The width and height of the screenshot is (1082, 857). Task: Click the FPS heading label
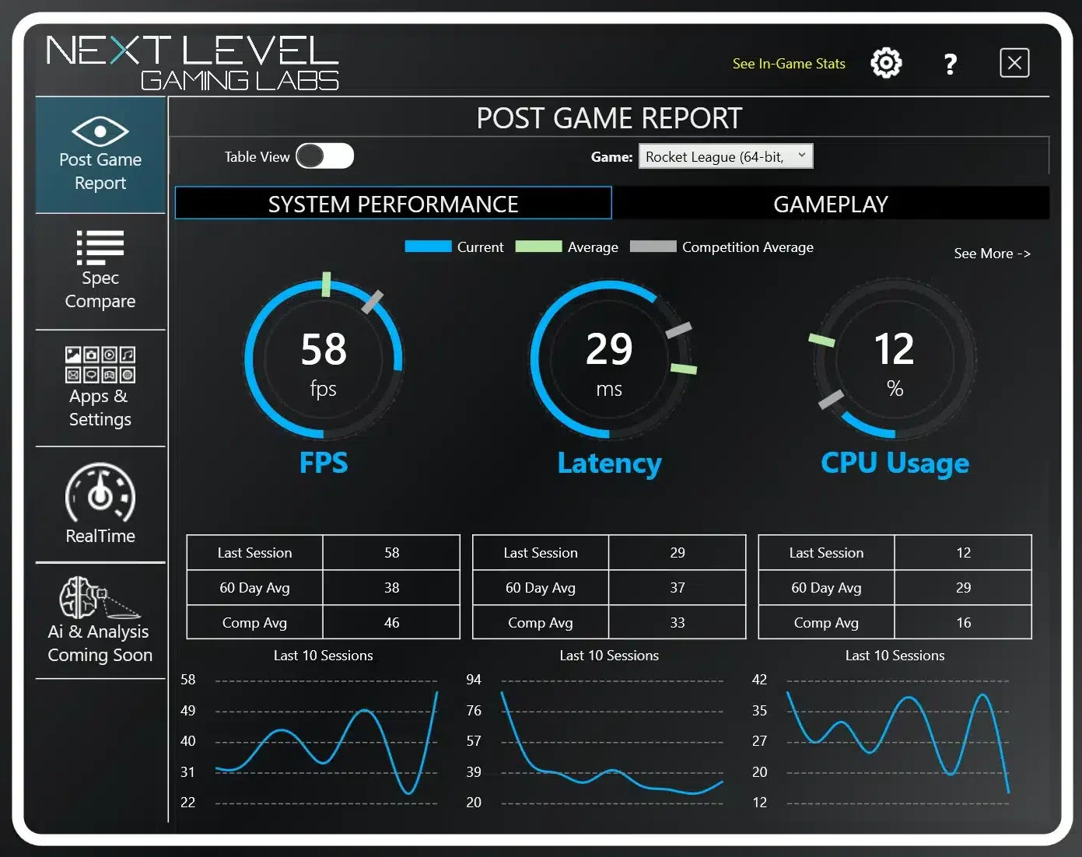click(x=324, y=463)
